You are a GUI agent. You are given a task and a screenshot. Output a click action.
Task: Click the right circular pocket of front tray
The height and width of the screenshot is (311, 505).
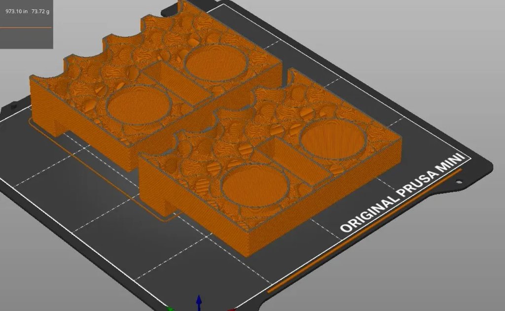pyautogui.click(x=333, y=139)
